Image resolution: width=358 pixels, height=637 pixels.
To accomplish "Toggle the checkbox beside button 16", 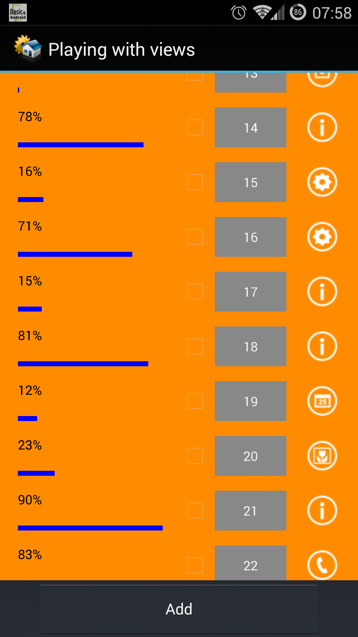I will pos(195,237).
